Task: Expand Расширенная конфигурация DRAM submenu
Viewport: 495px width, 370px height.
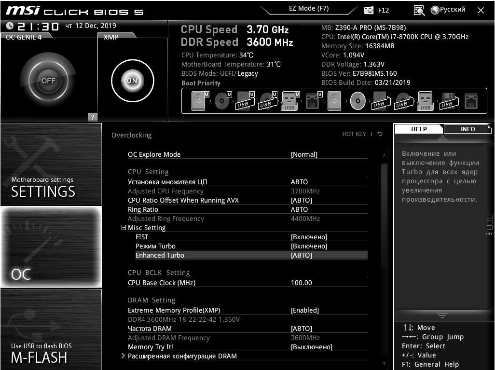Action: coord(182,356)
